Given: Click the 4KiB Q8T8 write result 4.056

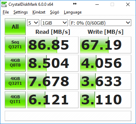Looking at the screenshot, I should pyautogui.click(x=106, y=63).
